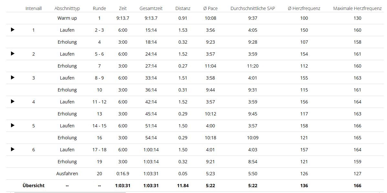Click the Abschnitttyp column header
387x193 pixels.
click(67, 8)
